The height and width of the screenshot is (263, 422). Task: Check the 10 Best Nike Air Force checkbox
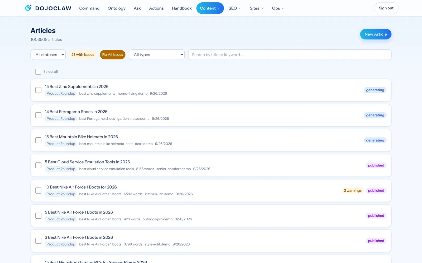point(39,190)
